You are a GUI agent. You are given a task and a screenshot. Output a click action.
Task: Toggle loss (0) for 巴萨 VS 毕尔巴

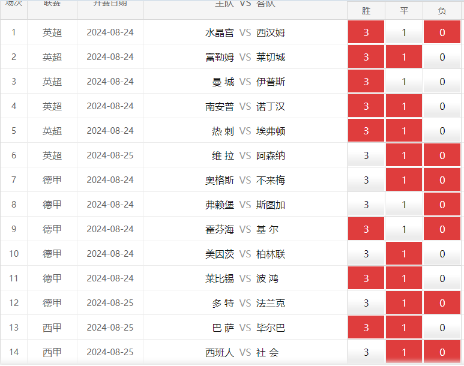(x=442, y=327)
